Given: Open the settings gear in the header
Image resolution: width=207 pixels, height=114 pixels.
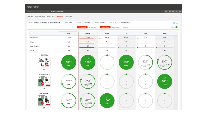Looking at the screenshot, I should click(x=180, y=11).
